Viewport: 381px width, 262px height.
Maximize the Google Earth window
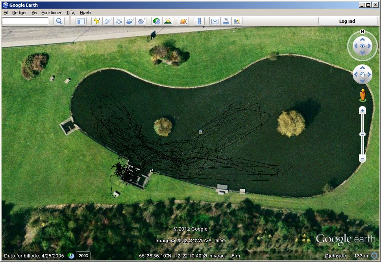(x=368, y=5)
